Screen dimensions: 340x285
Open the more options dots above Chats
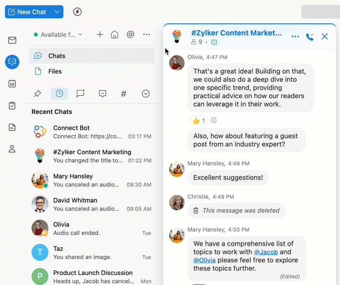(146, 34)
